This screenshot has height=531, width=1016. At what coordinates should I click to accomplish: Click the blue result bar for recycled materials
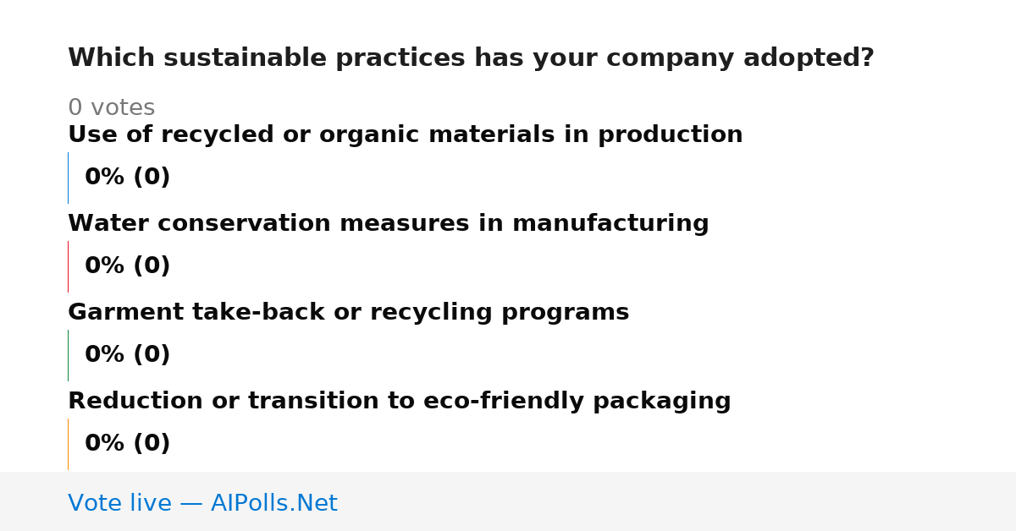click(x=68, y=178)
